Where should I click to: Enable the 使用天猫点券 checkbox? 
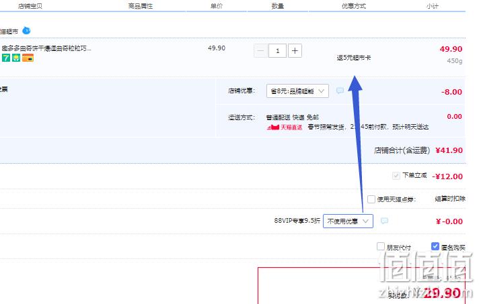(371, 199)
